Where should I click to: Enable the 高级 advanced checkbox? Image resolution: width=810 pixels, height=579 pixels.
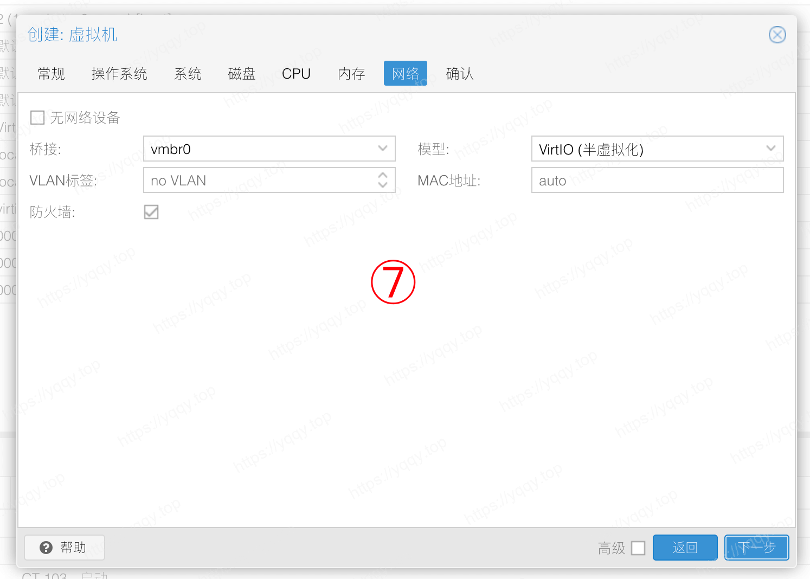(x=638, y=548)
